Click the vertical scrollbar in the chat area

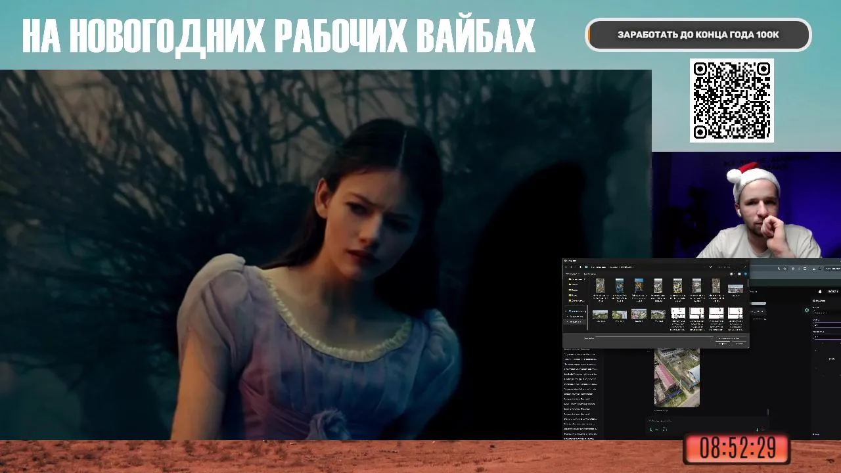[x=768, y=412]
